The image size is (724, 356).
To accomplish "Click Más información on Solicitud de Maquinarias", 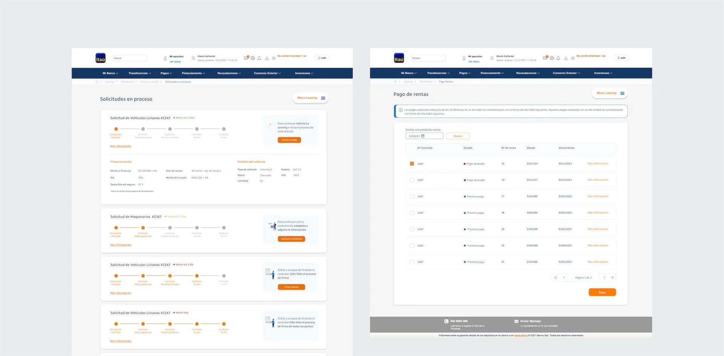I will tap(120, 244).
